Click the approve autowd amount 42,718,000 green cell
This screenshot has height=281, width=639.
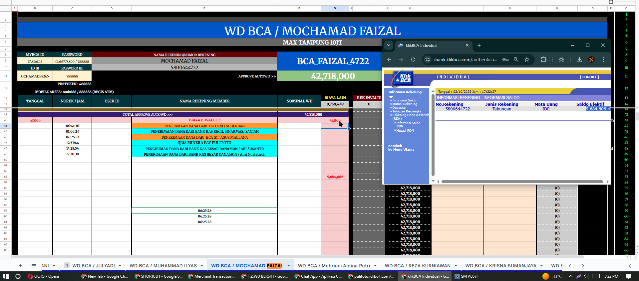point(333,76)
